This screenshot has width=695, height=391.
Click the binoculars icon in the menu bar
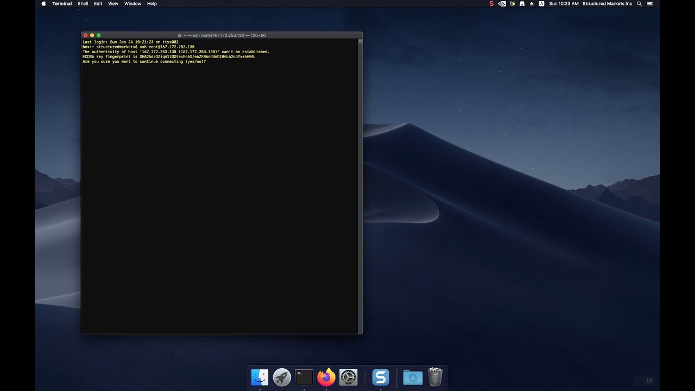(522, 3)
